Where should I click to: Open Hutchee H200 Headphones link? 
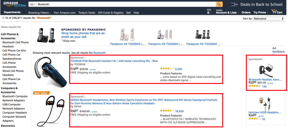[x=265, y=112]
